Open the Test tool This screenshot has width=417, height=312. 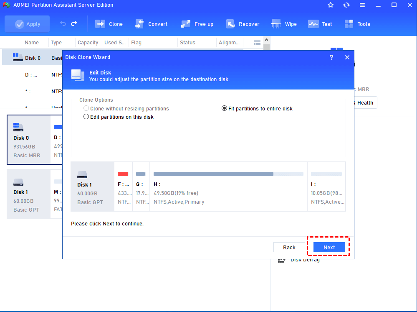[x=320, y=24]
